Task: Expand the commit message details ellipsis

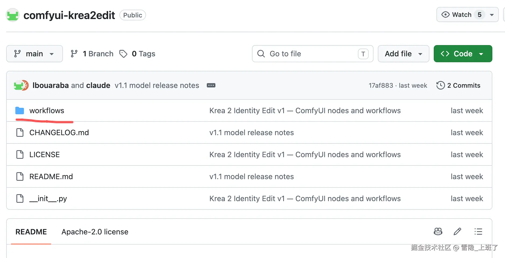Action: (x=211, y=85)
